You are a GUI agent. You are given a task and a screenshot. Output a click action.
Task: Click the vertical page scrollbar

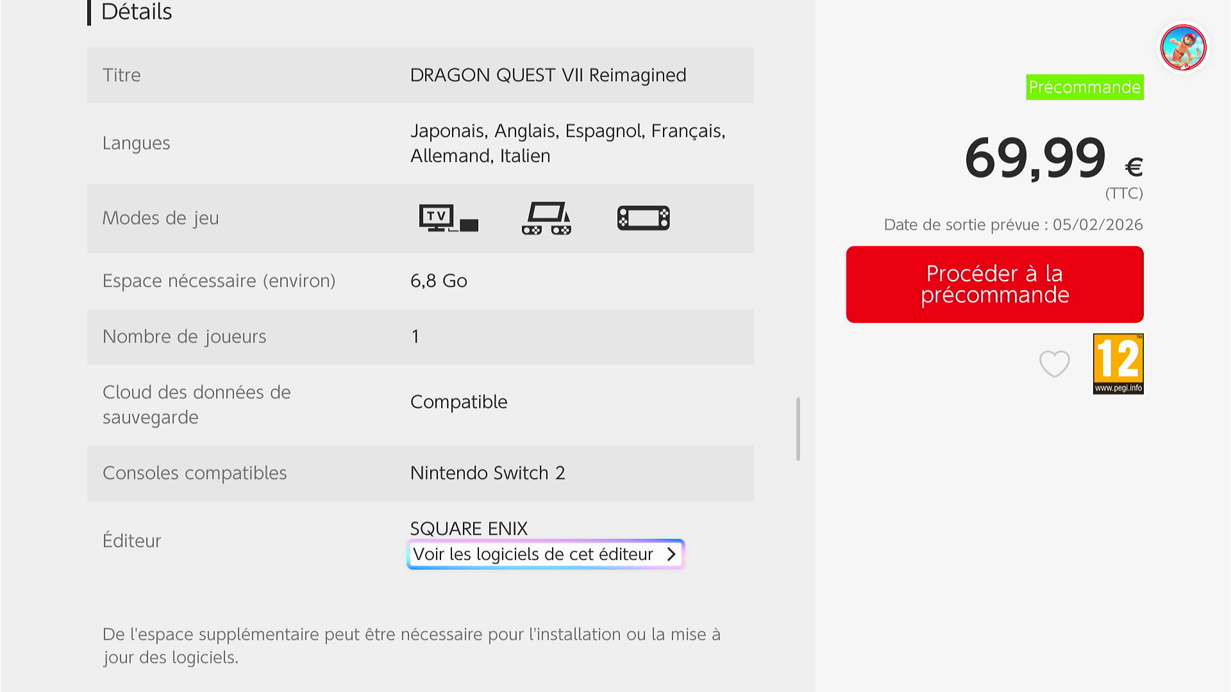tap(798, 428)
